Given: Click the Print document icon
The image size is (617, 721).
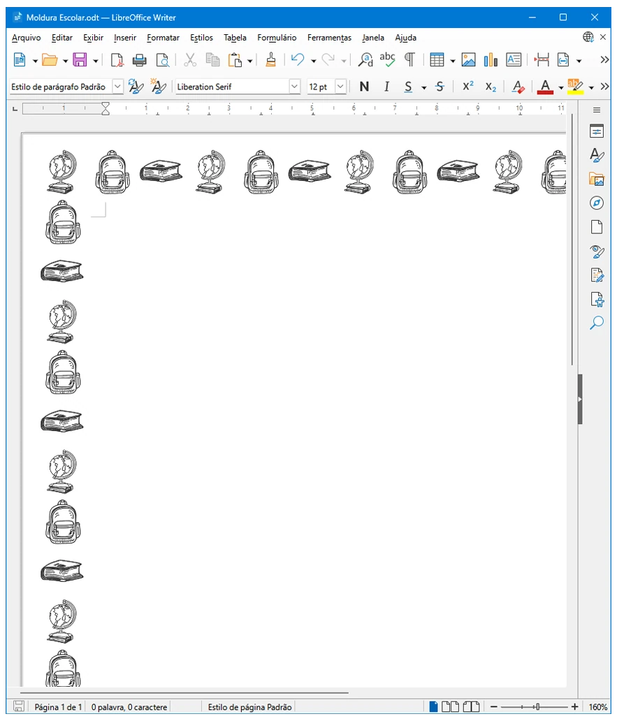Looking at the screenshot, I should (x=140, y=60).
